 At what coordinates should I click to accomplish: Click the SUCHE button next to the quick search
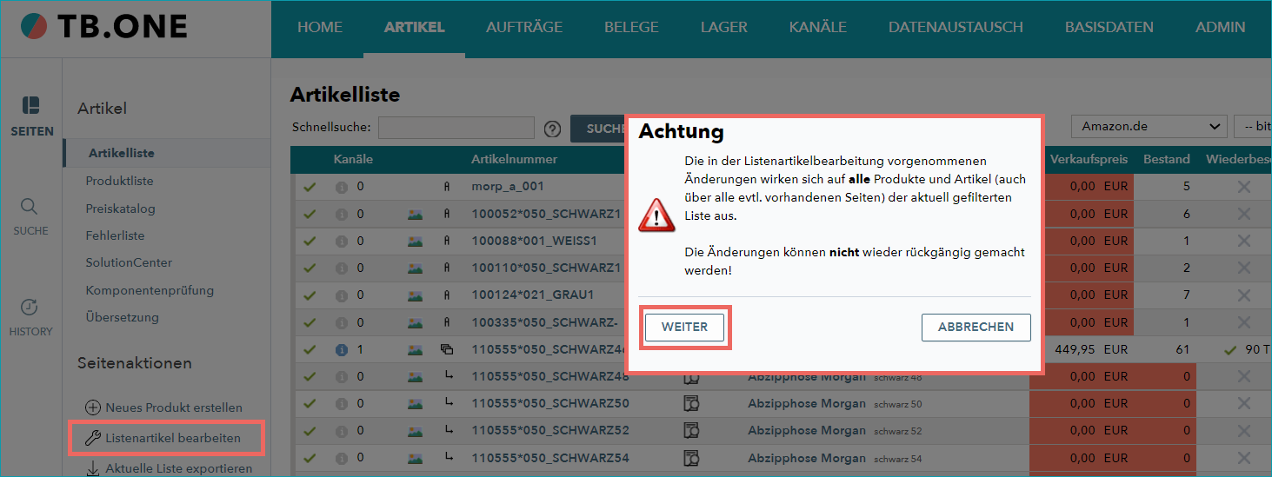point(598,129)
